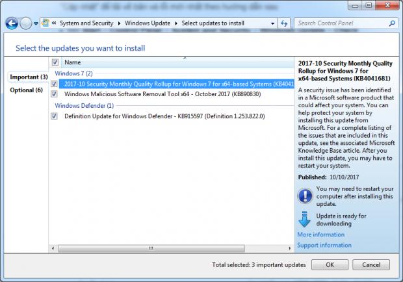Screen dimensions: 403x282
Task: Click the Control Panel icon in address bar
Action: click(x=45, y=23)
